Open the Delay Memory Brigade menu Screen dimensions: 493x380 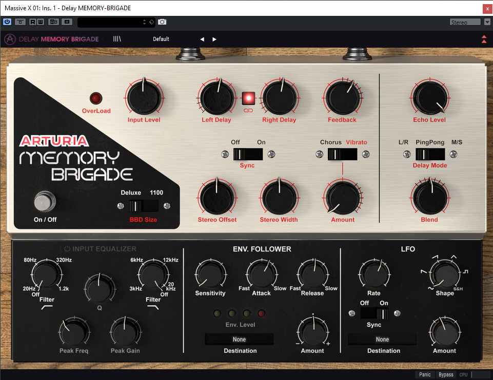click(x=58, y=39)
